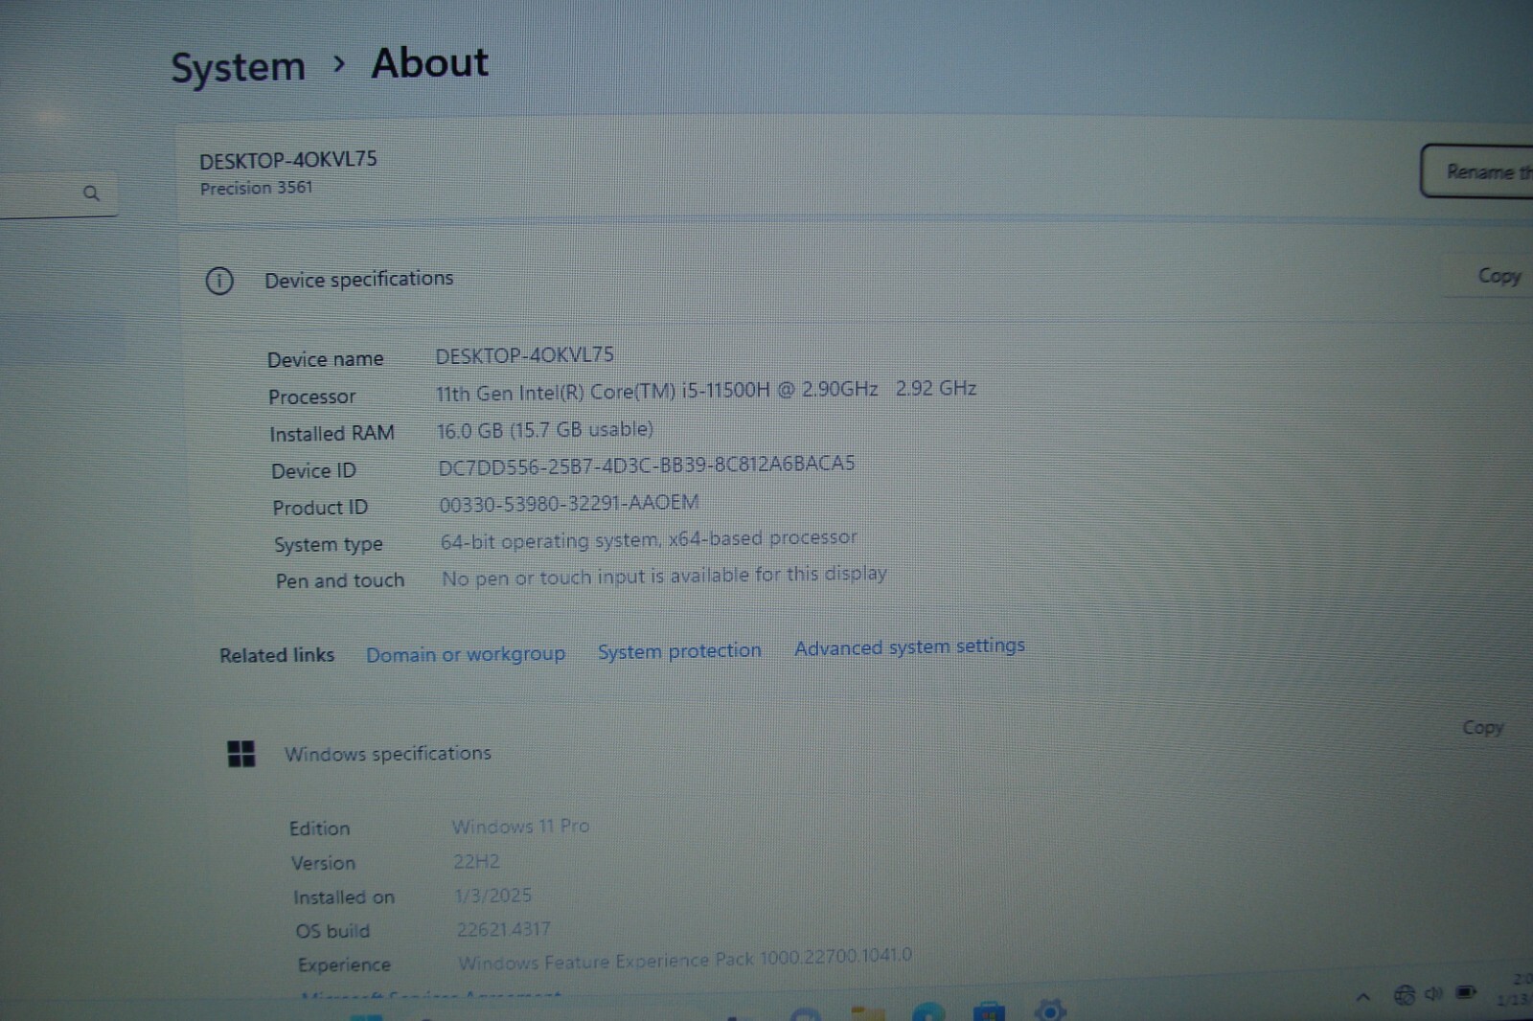Click the volume speaker tray icon
1533x1021 pixels.
coord(1433,993)
